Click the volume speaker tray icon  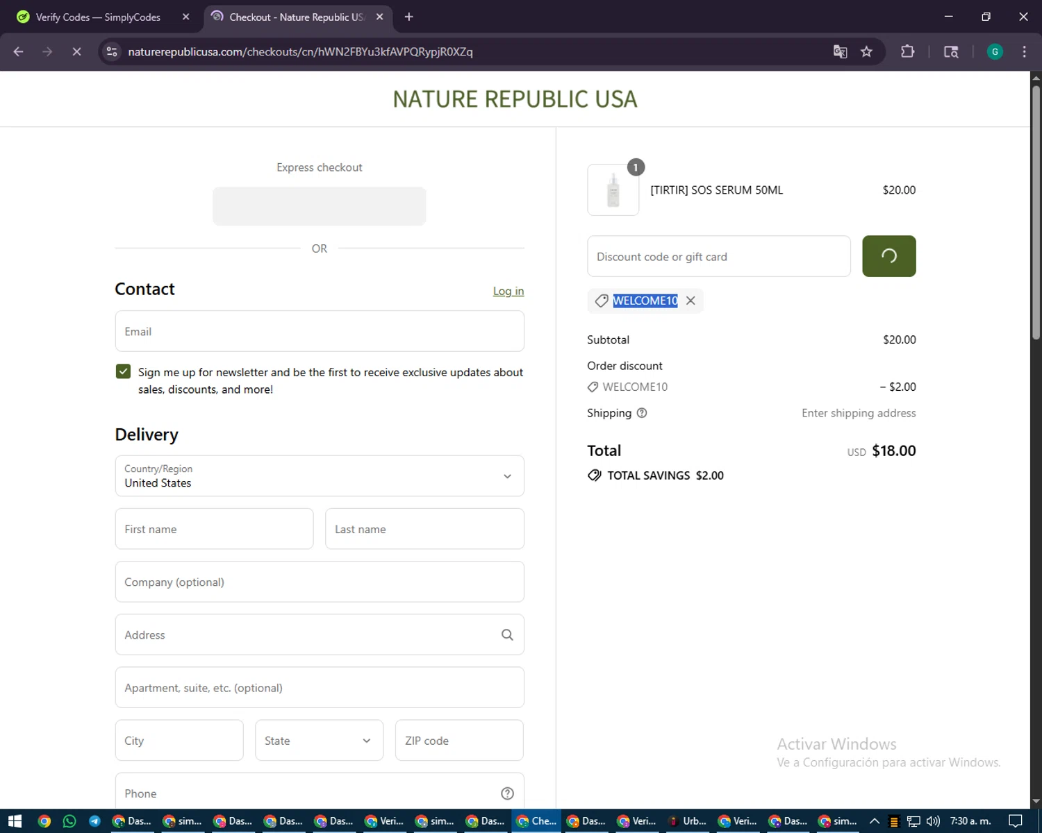pos(933,821)
